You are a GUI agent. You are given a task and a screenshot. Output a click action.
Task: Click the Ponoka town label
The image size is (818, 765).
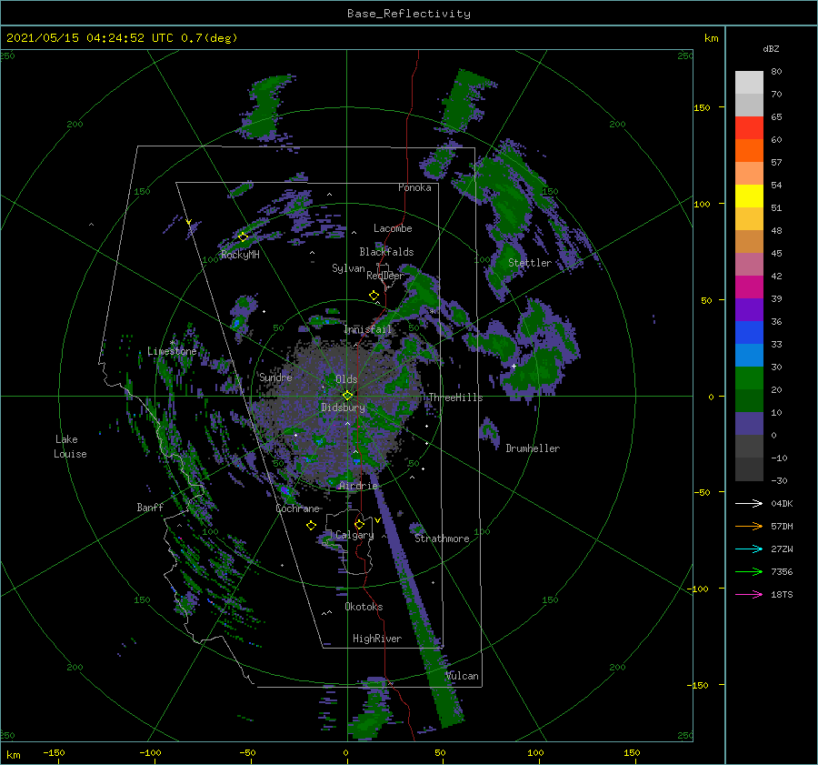click(x=414, y=187)
